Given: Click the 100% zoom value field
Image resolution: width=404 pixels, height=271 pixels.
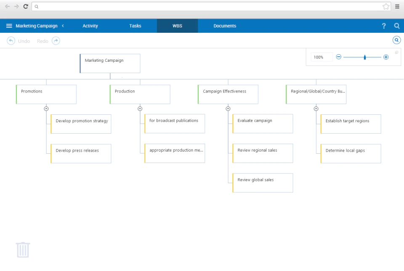Looking at the screenshot, I should (x=322, y=57).
